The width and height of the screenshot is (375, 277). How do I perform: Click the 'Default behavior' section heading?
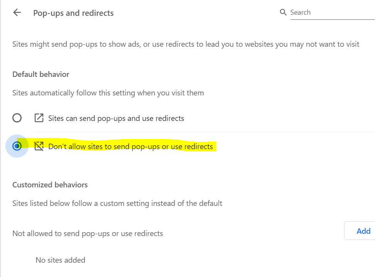(41, 75)
